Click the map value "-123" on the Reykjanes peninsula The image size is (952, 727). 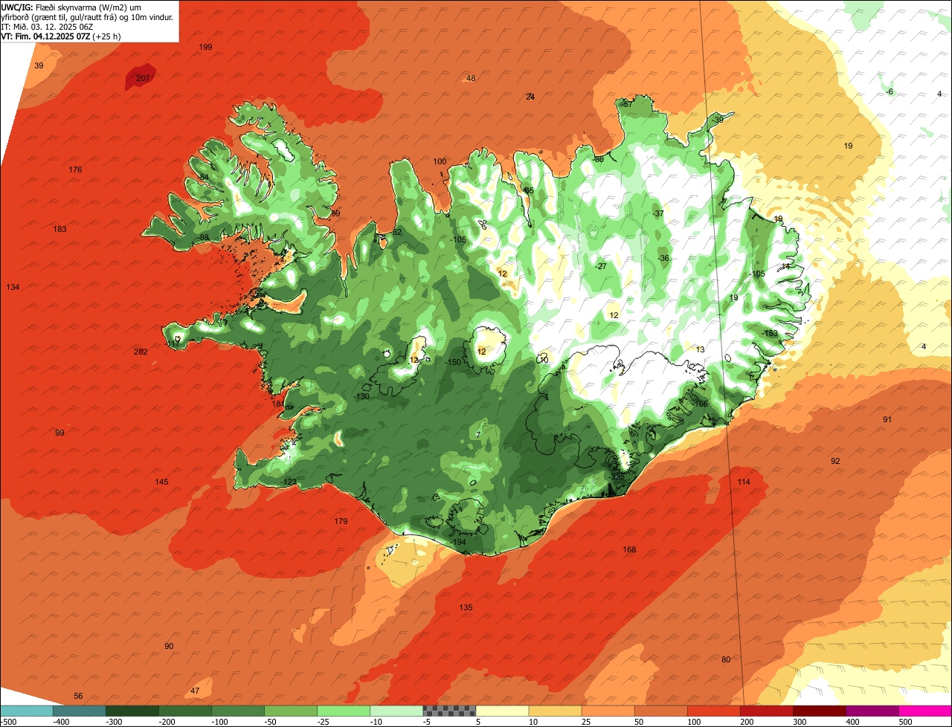coord(290,482)
